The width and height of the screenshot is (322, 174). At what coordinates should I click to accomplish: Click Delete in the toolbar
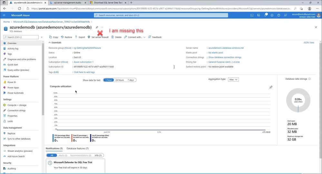point(116,37)
